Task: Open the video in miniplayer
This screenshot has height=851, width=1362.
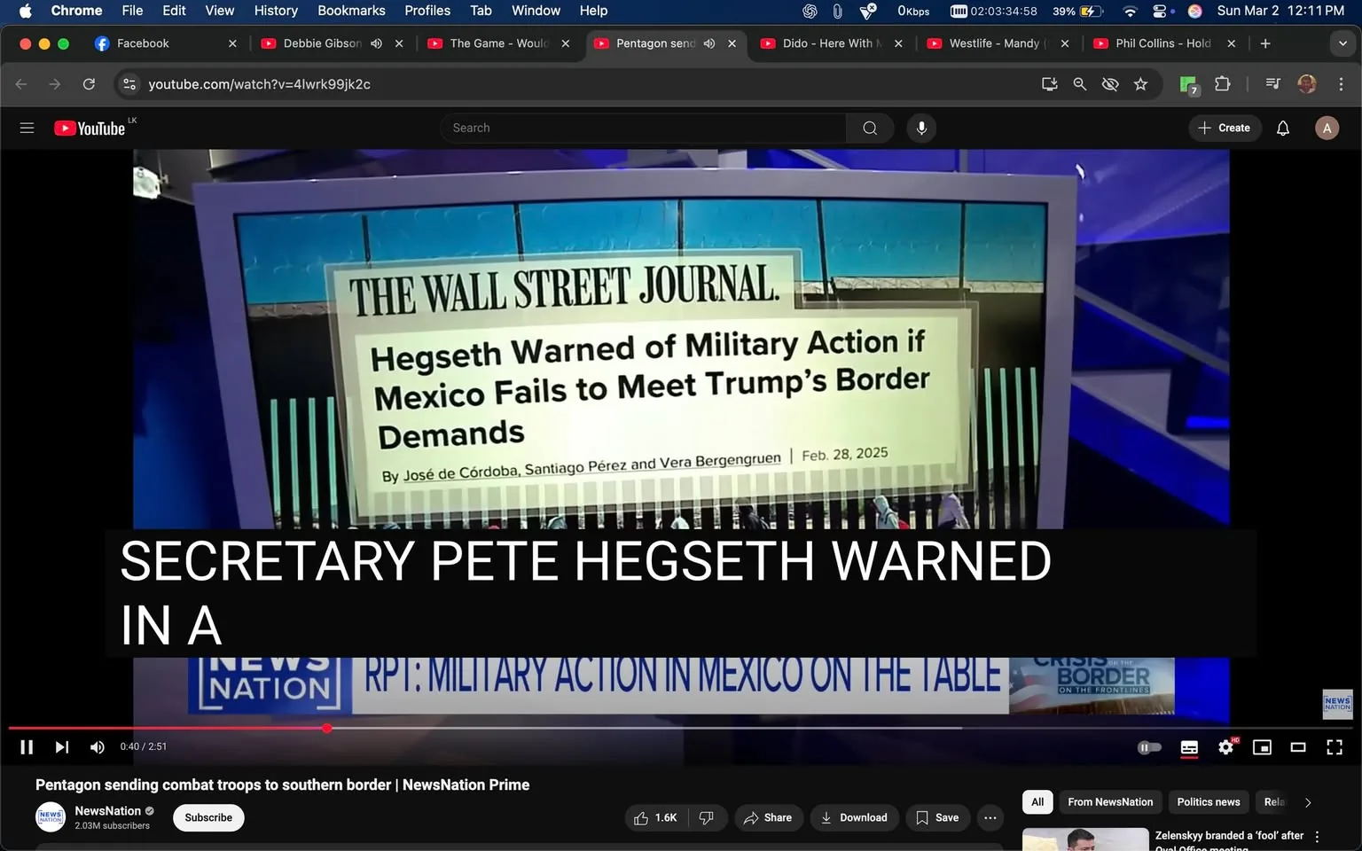Action: pos(1262,746)
